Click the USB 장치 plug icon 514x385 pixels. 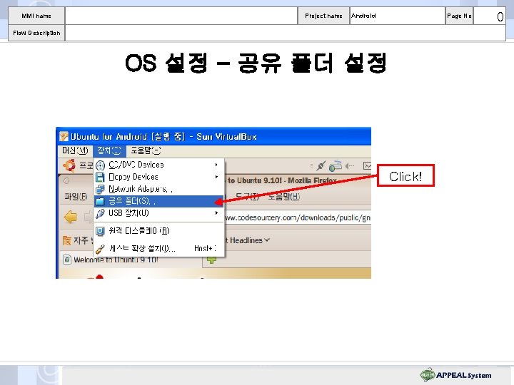[x=100, y=213]
